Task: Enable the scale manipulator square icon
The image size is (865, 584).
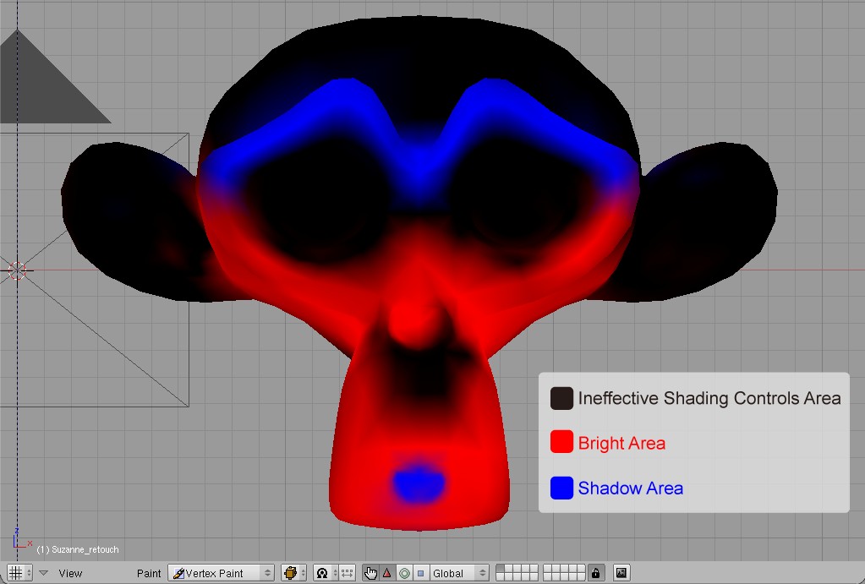Action: pos(420,573)
